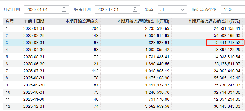Select the date cell 2025-04-30
The width and height of the screenshot is (245, 111).
point(34,50)
